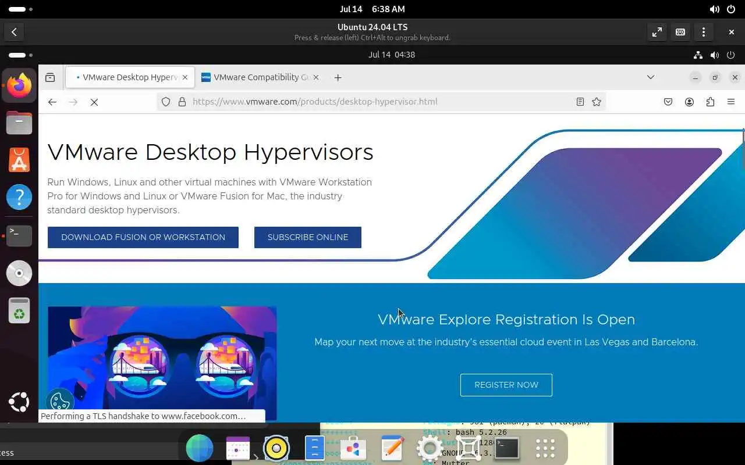
Task: Open tracking protection shield in address bar
Action: click(x=166, y=102)
